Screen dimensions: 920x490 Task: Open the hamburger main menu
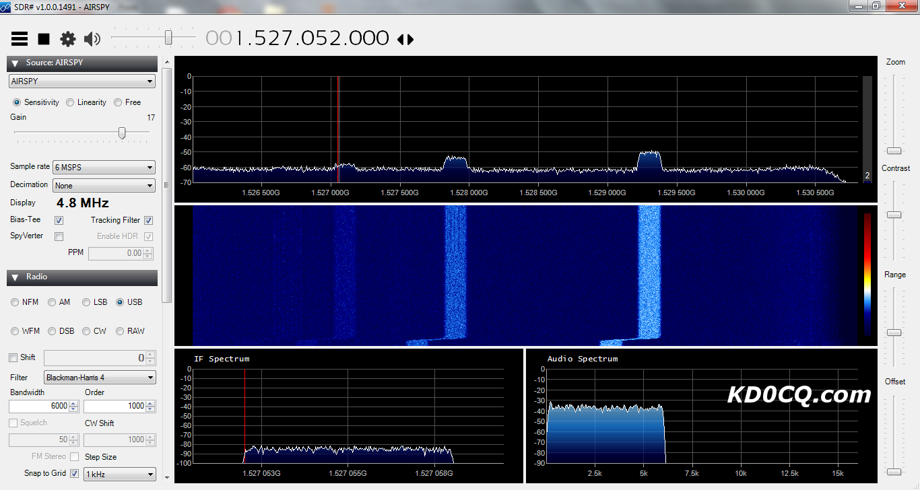tap(20, 39)
